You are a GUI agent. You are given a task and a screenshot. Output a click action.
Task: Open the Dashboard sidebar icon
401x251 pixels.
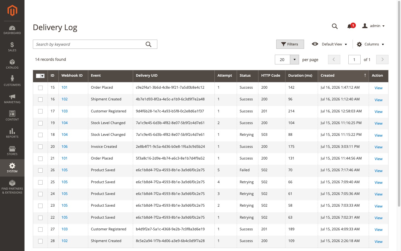click(12, 30)
